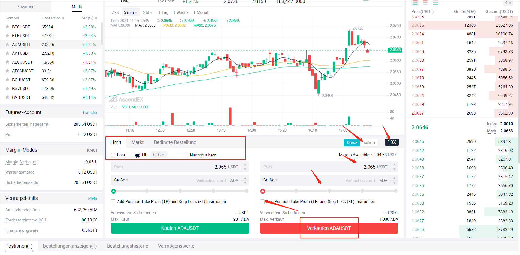Screen dimensions: 520x255
Task: Open buy-side Größe unit dropdown
Action: [121, 180]
